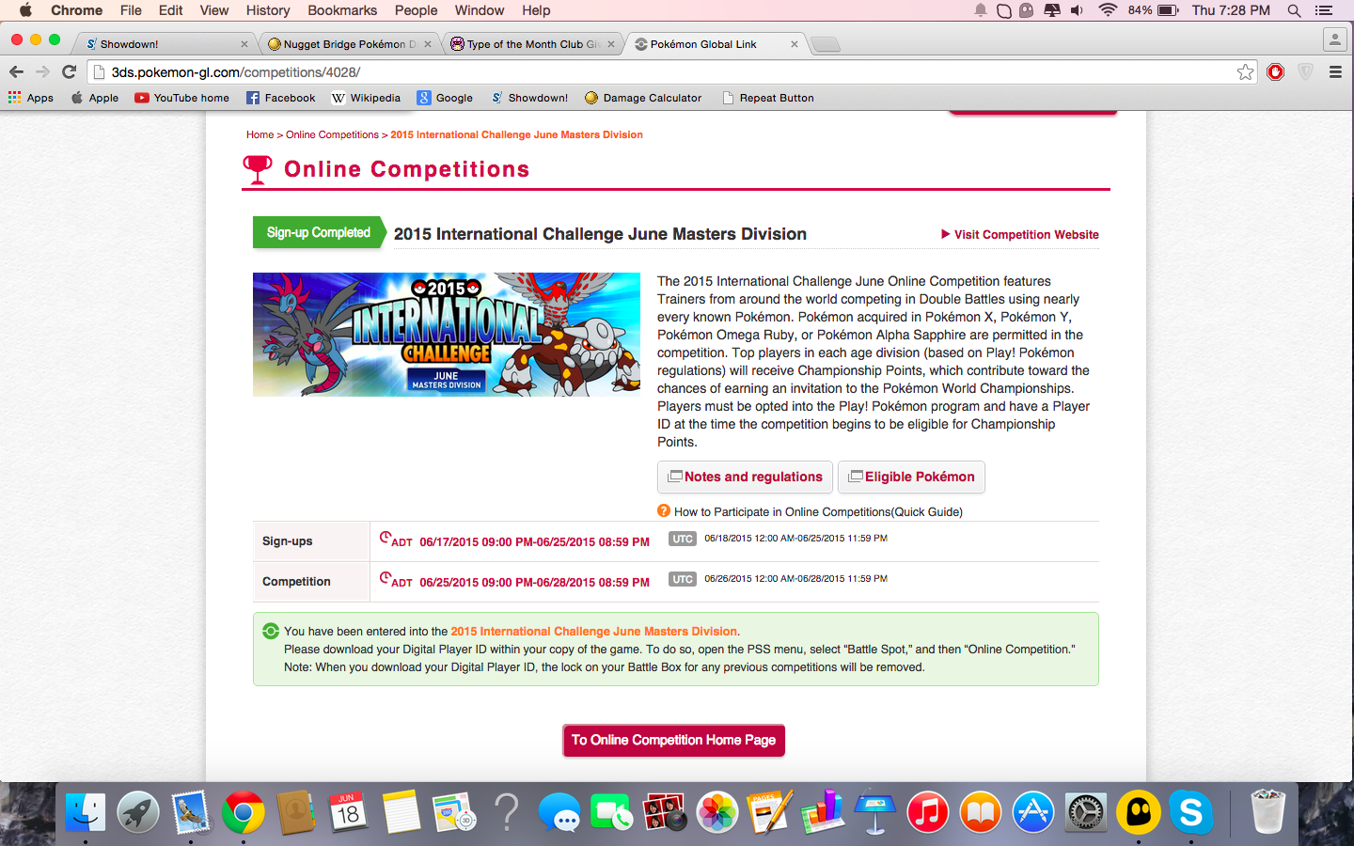Click Visit Competition Website link
This screenshot has height=846, width=1354.
tap(1020, 234)
